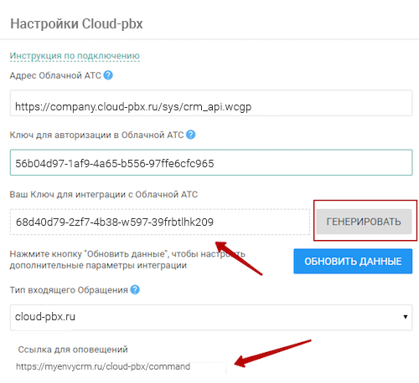Click the Настройки Cloud-pbx heading
The width and height of the screenshot is (419, 383).
point(76,23)
